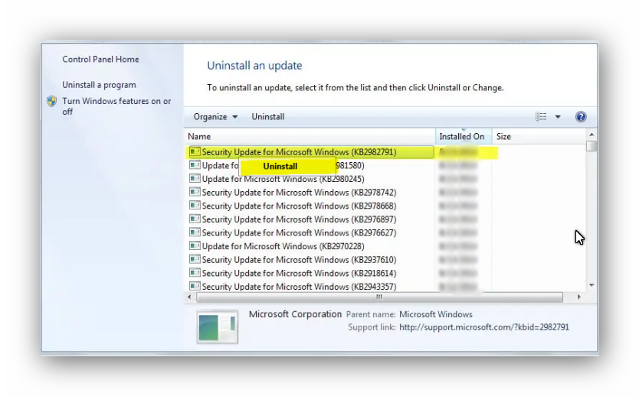639x396 pixels.
Task: Click the icon of update KB2970228
Action: [x=195, y=245]
